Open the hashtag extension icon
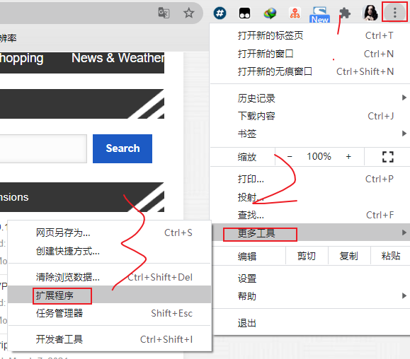 [220, 13]
